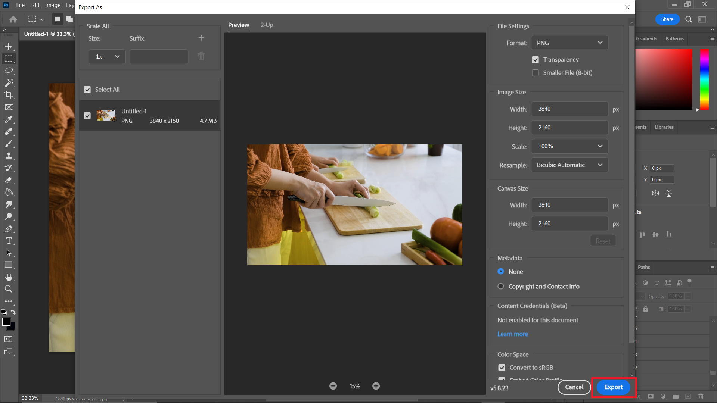
Task: Open the New Adjustment Layer icon
Action: (663, 396)
